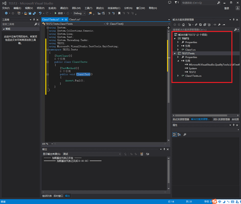Toggle the pin on Solution Explorer panel
Viewport: 241px width, 204px height.
tap(233, 20)
